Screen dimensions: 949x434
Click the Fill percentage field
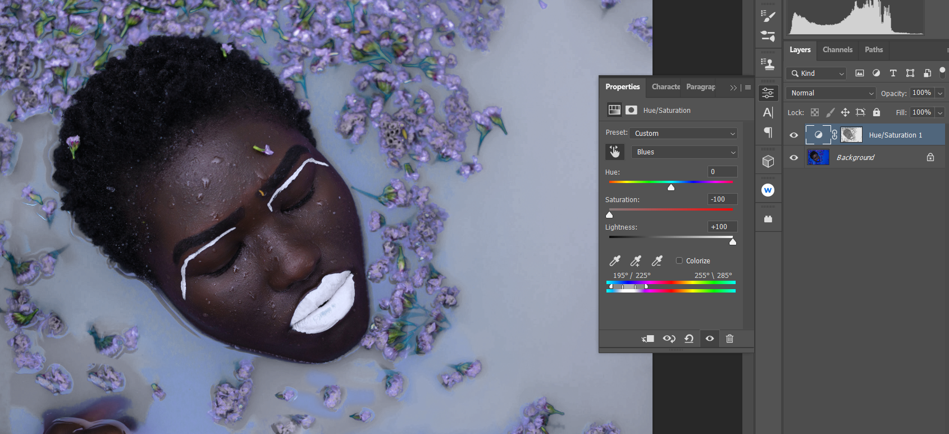click(x=922, y=112)
